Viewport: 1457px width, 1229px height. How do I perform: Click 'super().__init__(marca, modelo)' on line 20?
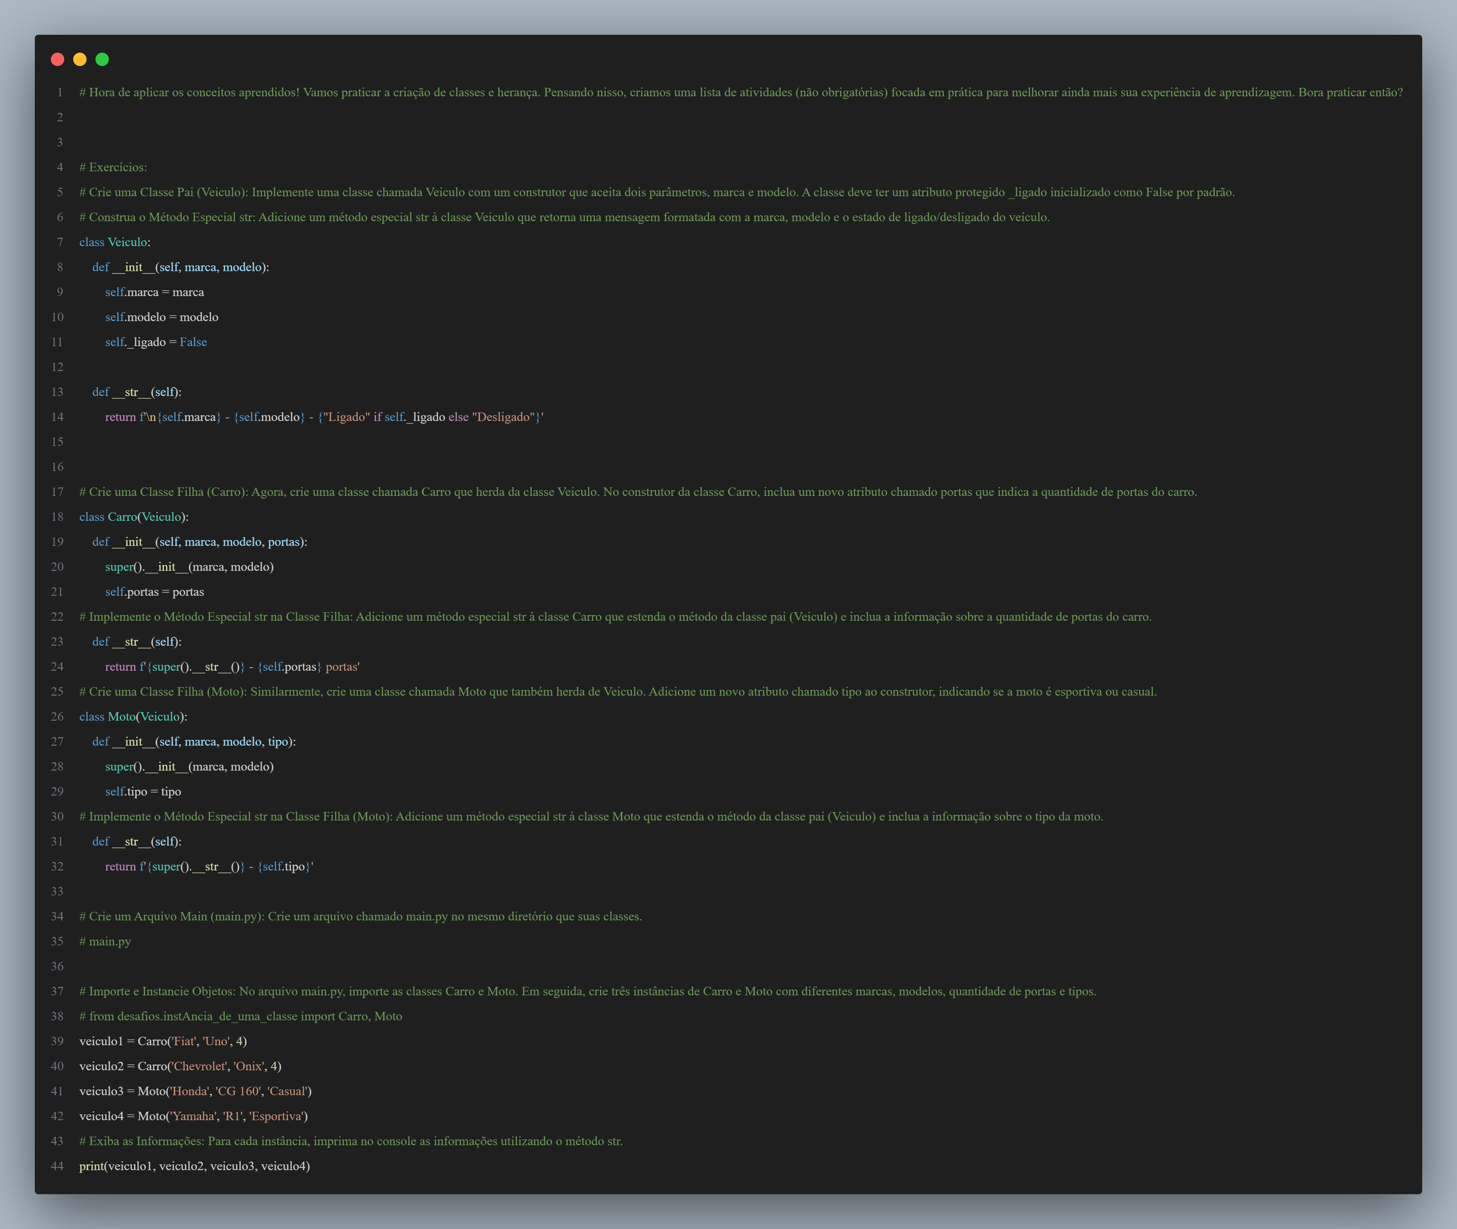[x=190, y=566]
